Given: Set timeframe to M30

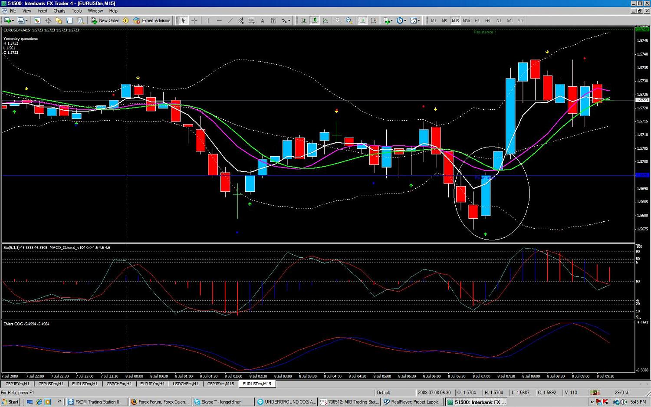Looking at the screenshot, I should coord(466,20).
